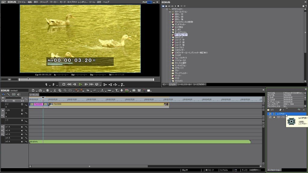
Task: Click the Redo arrow icon
Action: 95,90
